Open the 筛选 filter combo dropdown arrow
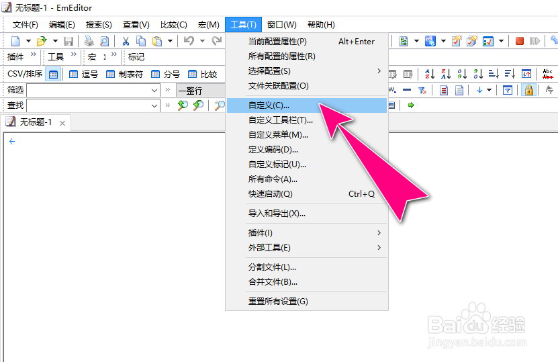 click(x=154, y=91)
